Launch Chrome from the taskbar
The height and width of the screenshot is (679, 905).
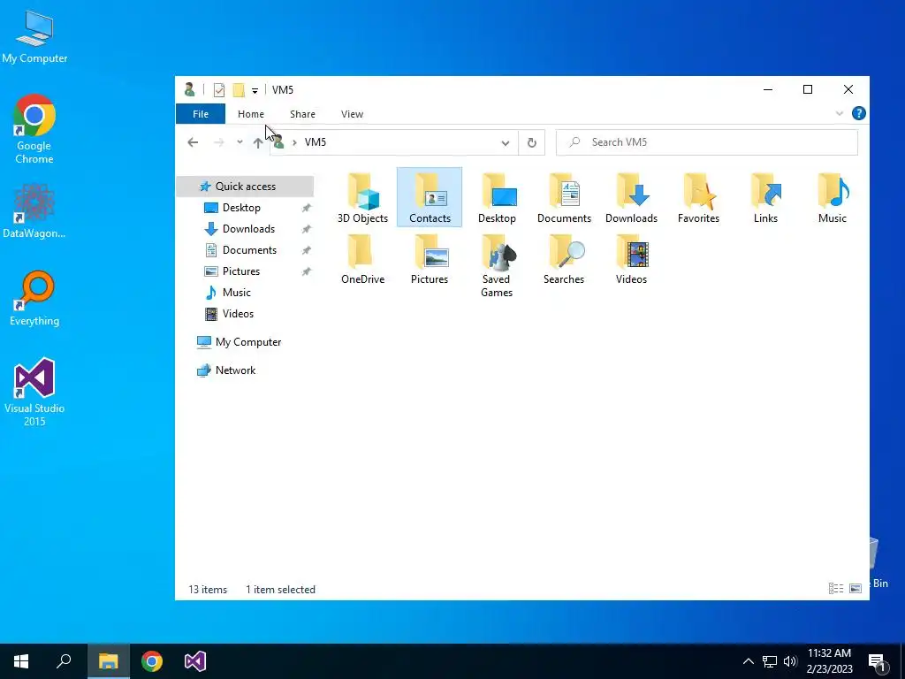[x=152, y=661]
